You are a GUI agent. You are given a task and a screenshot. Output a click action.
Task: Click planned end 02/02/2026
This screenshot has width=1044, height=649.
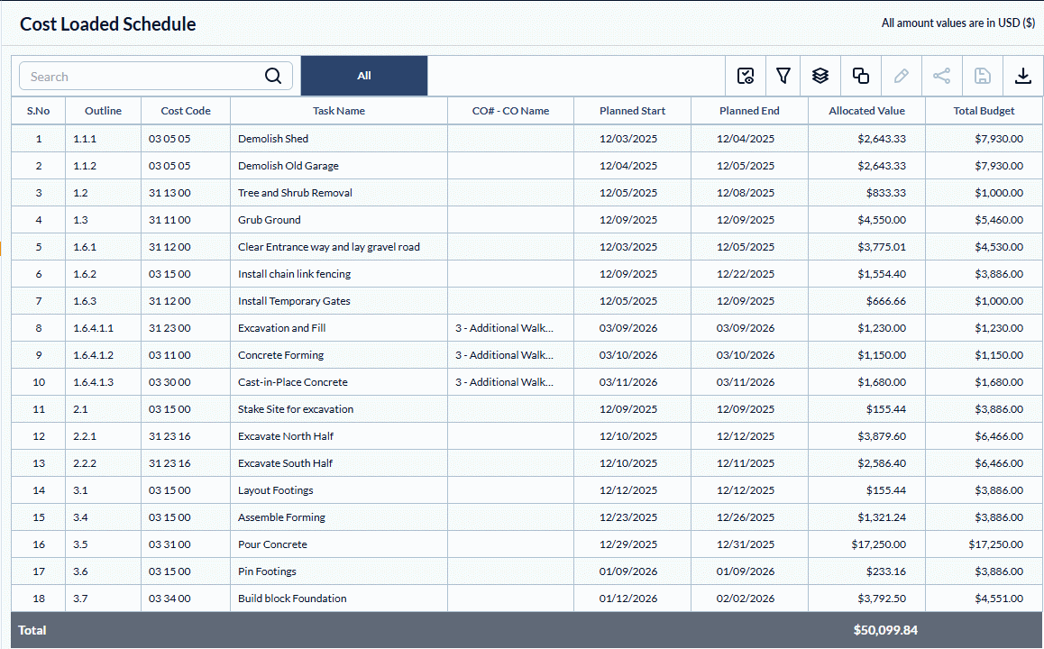746,599
